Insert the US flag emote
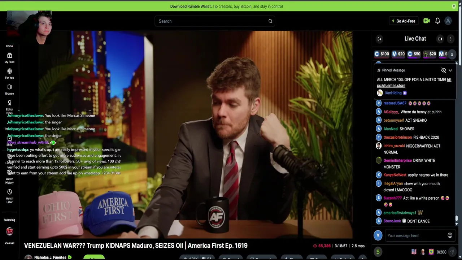The image size is (462, 260). (x=414, y=252)
